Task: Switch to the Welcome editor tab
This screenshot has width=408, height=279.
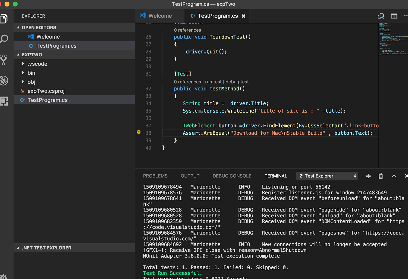Action: [x=160, y=16]
